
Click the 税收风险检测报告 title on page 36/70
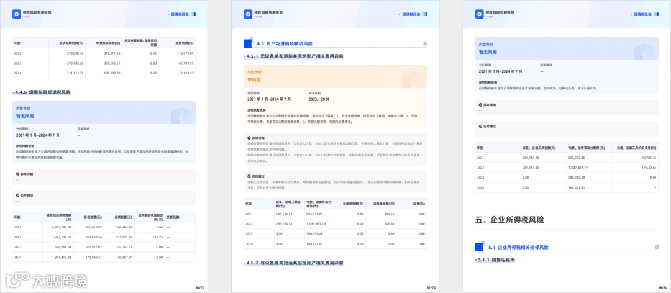(x=37, y=12)
